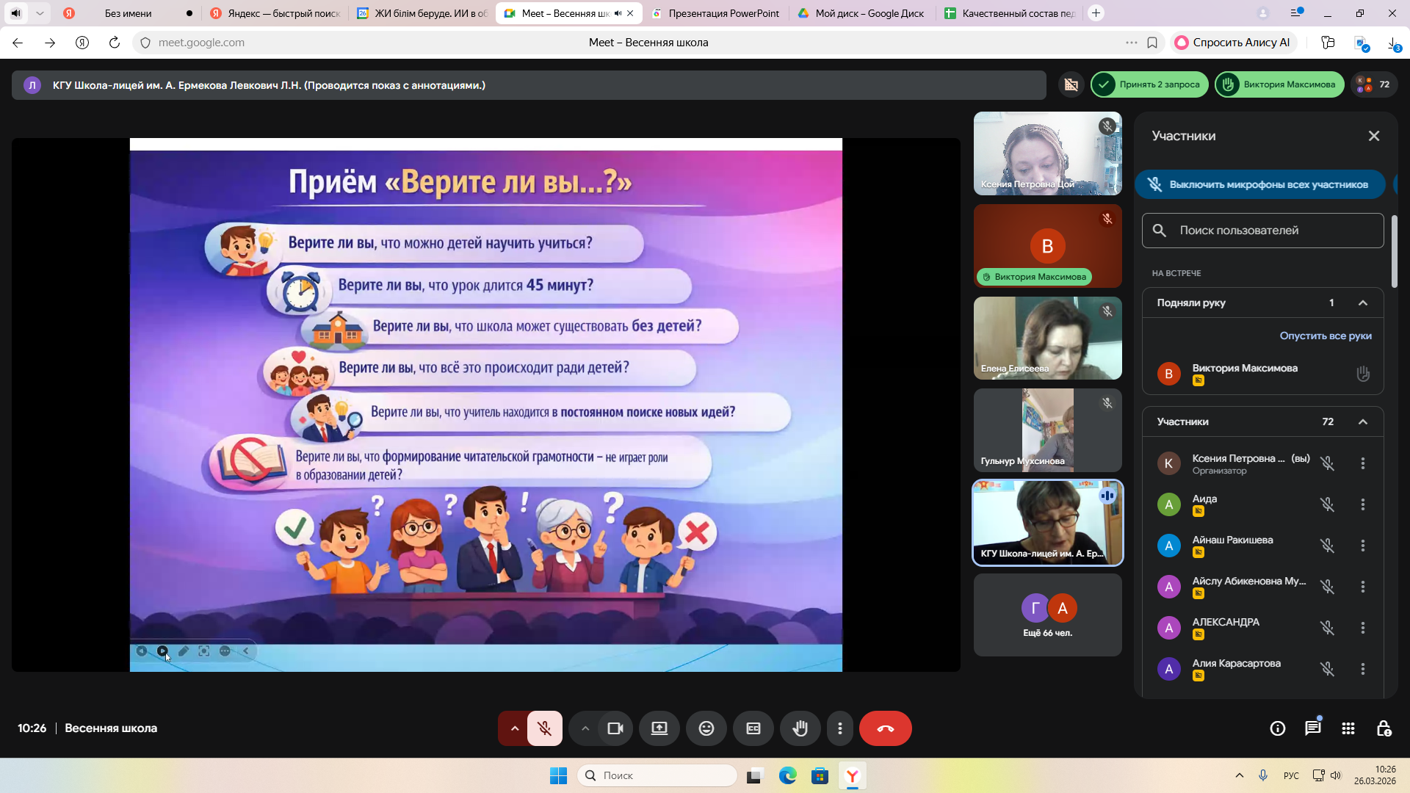This screenshot has width=1410, height=793.
Task: Click the red leave call button
Action: 885,728
